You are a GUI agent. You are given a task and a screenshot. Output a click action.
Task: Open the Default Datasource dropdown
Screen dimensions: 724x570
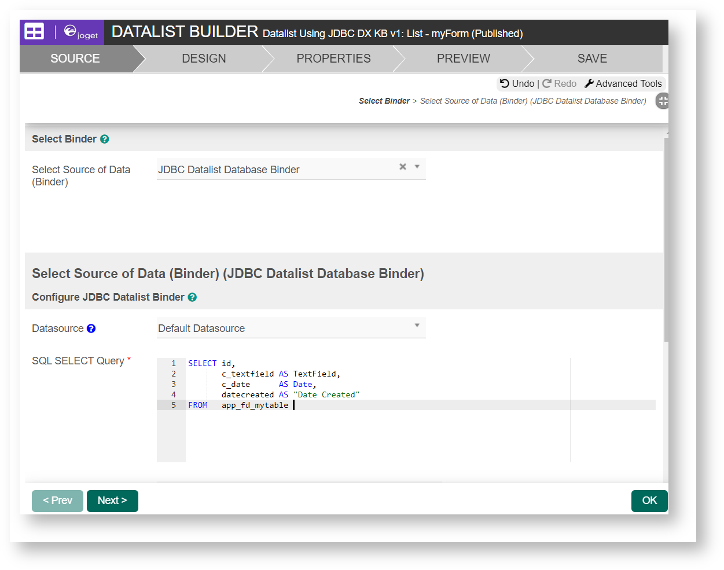coord(291,328)
